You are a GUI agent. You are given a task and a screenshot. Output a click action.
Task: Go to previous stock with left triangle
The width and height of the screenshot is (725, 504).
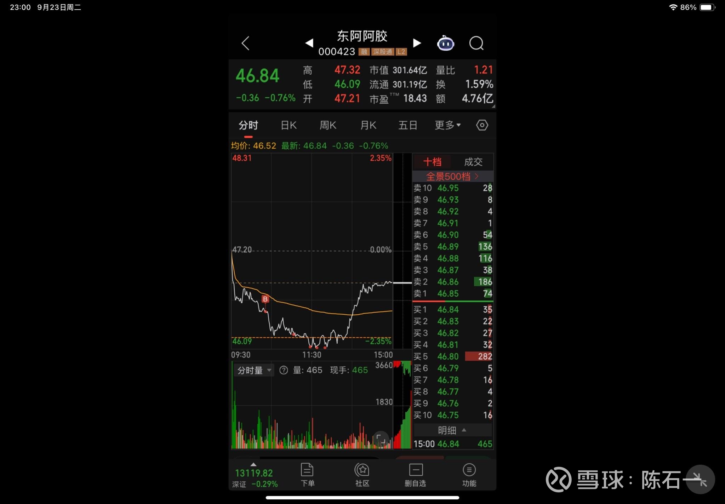coord(309,43)
